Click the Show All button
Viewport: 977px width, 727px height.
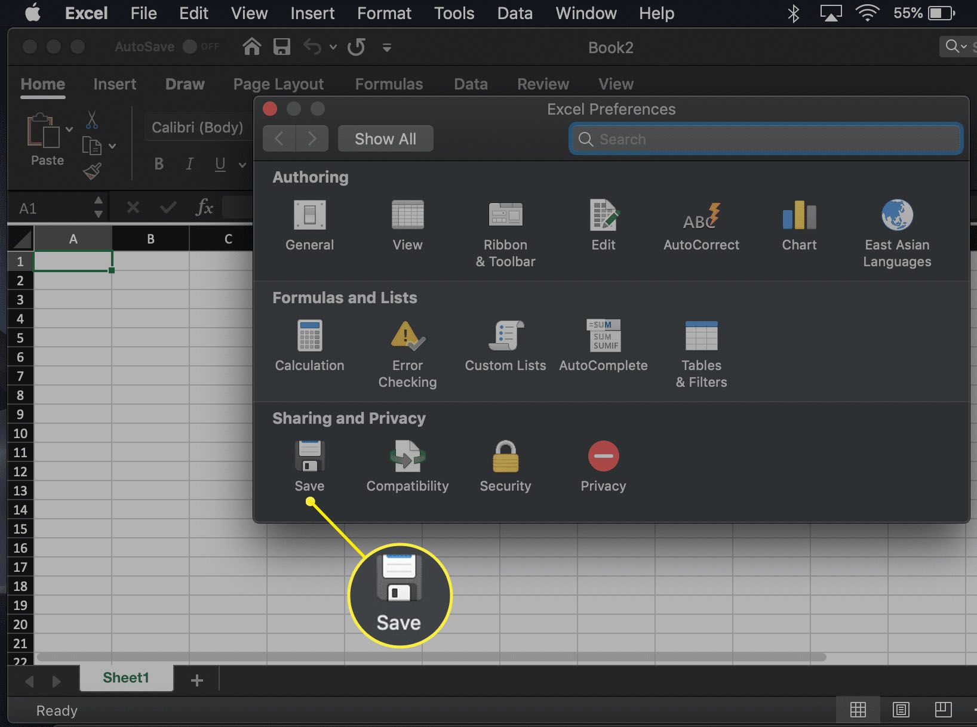[x=385, y=139]
